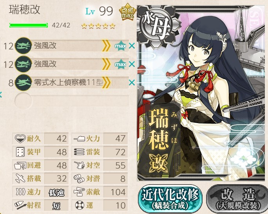Click the gold chevrons on second 強風改 row
The width and height of the screenshot is (268, 214).
coord(106,64)
